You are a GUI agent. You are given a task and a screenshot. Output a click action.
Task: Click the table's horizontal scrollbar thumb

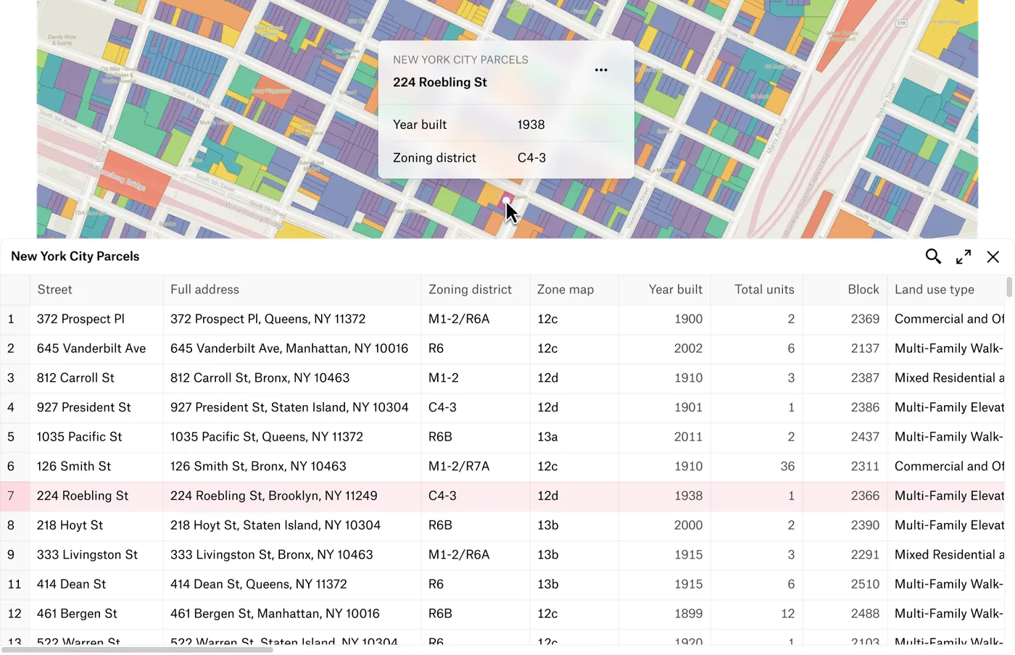pyautogui.click(x=138, y=650)
